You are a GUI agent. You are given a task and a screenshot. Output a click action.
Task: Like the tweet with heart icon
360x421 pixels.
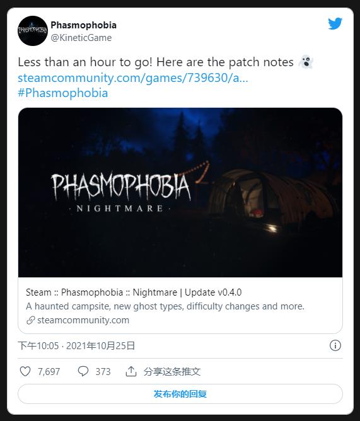[25, 371]
